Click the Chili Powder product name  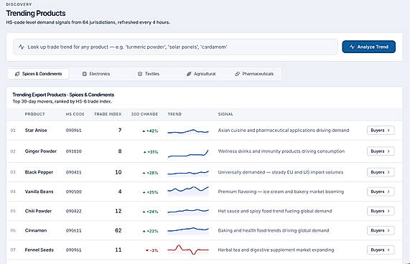tap(38, 211)
